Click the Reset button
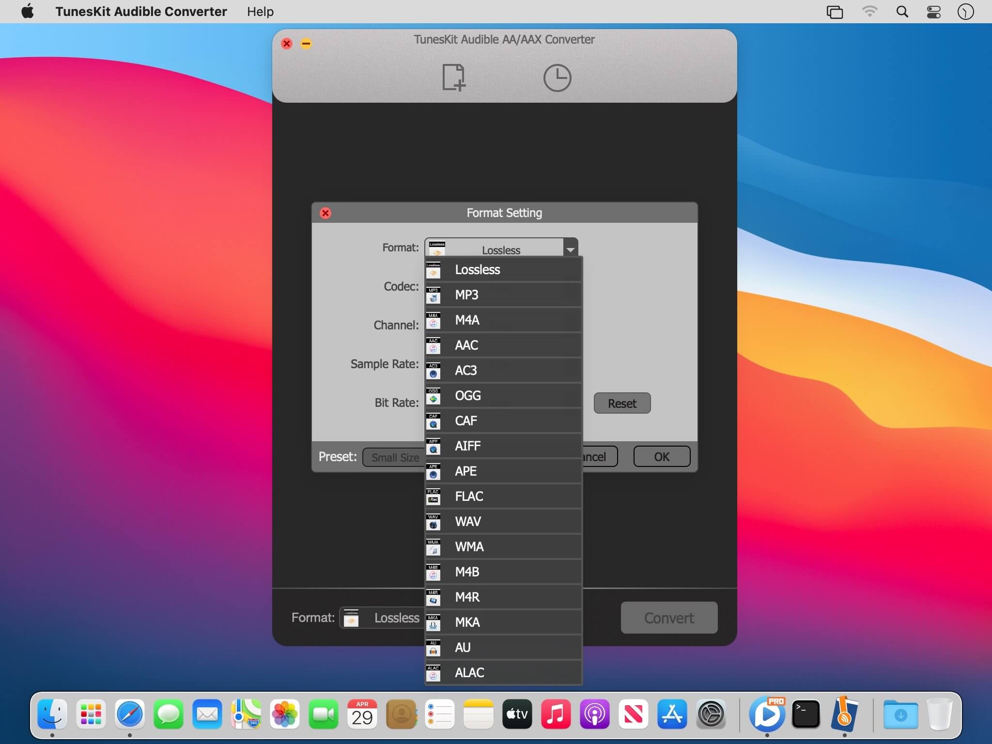The height and width of the screenshot is (744, 992). point(622,403)
